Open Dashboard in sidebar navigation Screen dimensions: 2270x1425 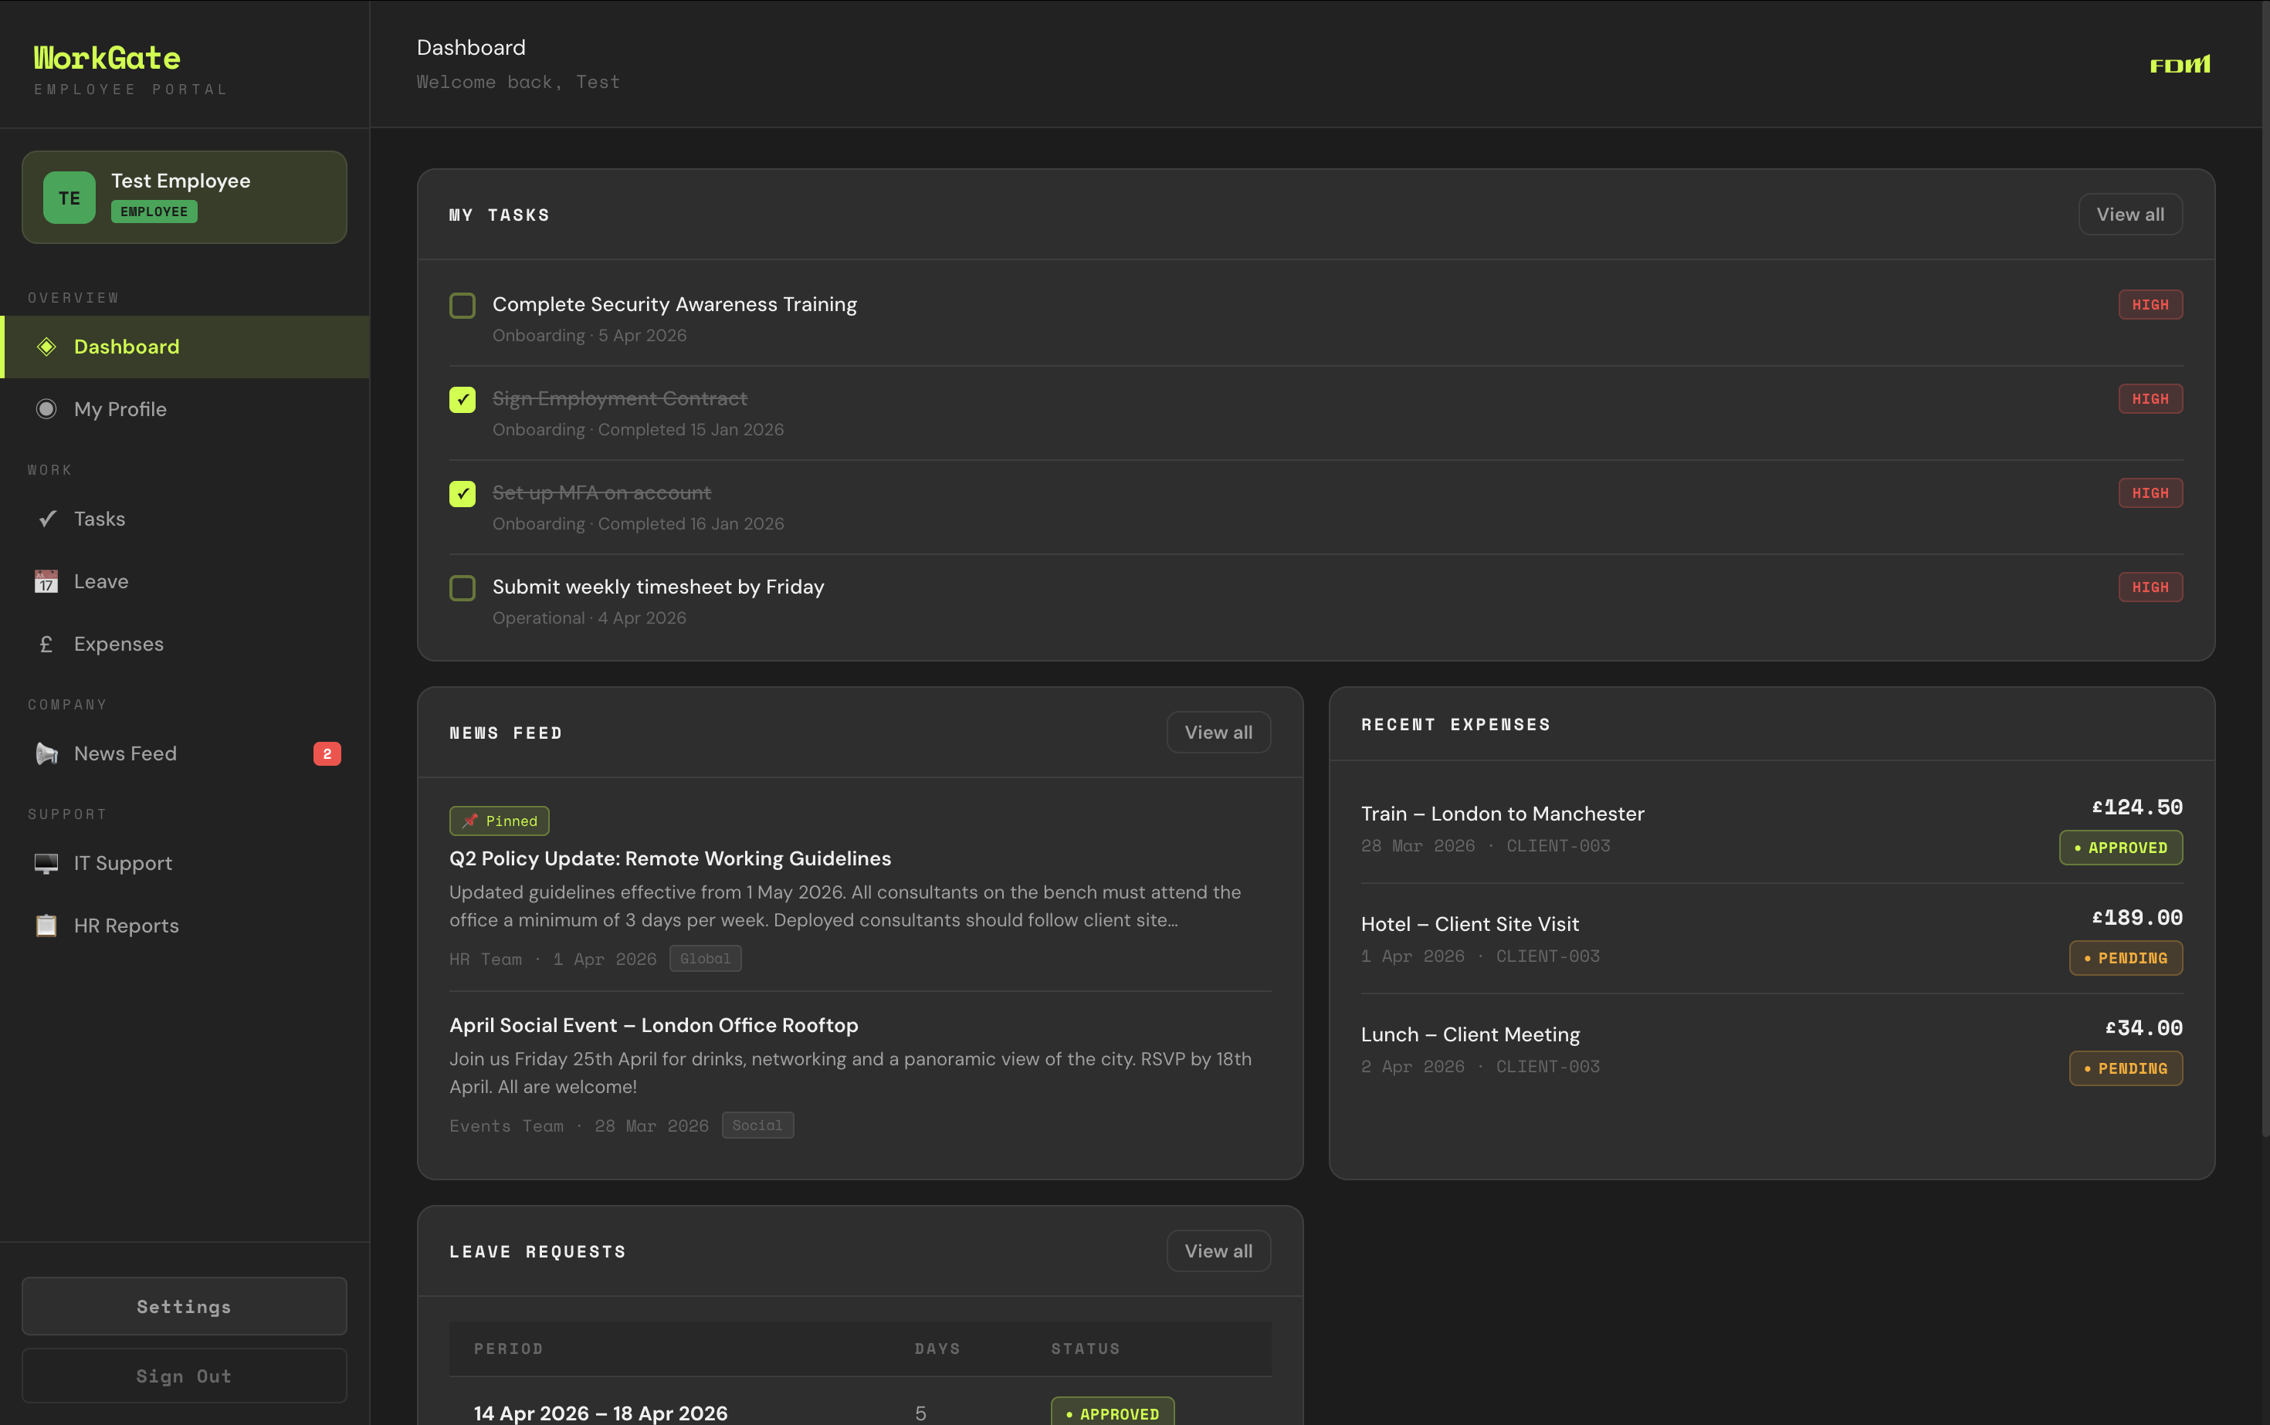[186, 347]
